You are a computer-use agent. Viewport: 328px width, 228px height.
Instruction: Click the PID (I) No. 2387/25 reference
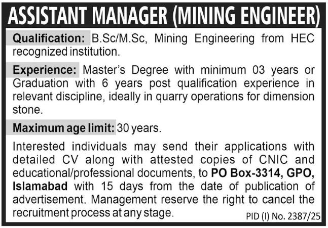[285, 216]
